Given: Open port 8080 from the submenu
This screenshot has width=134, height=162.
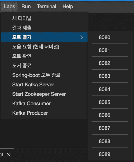Looking at the screenshot, I should 110,37.
